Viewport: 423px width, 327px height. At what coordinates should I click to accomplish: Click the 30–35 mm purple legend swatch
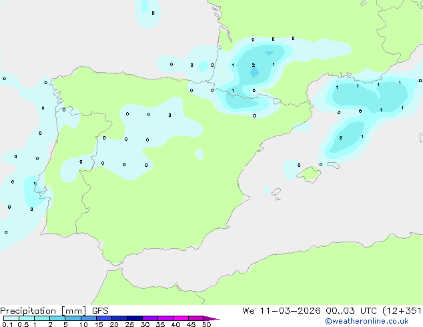click(150, 318)
